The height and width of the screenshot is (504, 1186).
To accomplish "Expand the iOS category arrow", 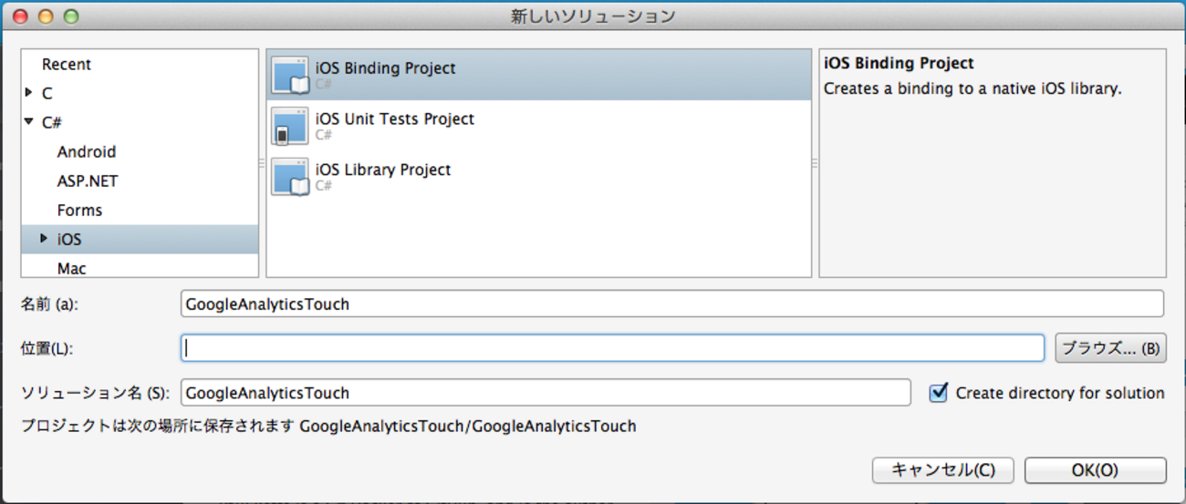I will pos(45,239).
